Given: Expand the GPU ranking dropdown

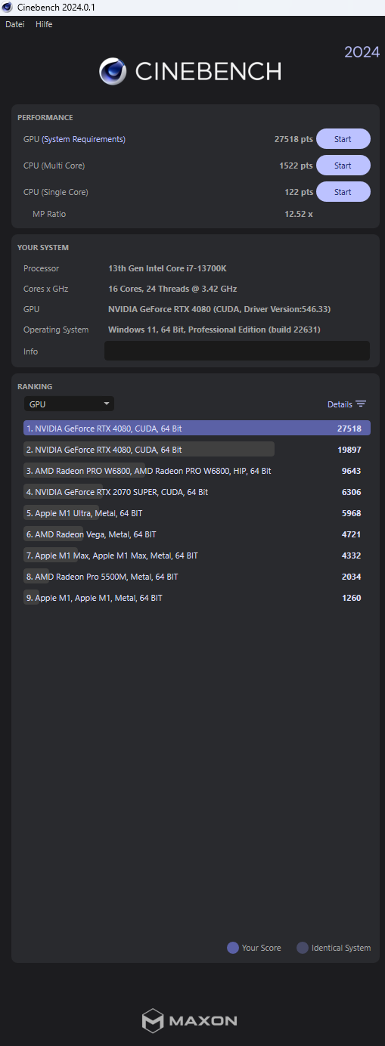Looking at the screenshot, I should pos(69,404).
